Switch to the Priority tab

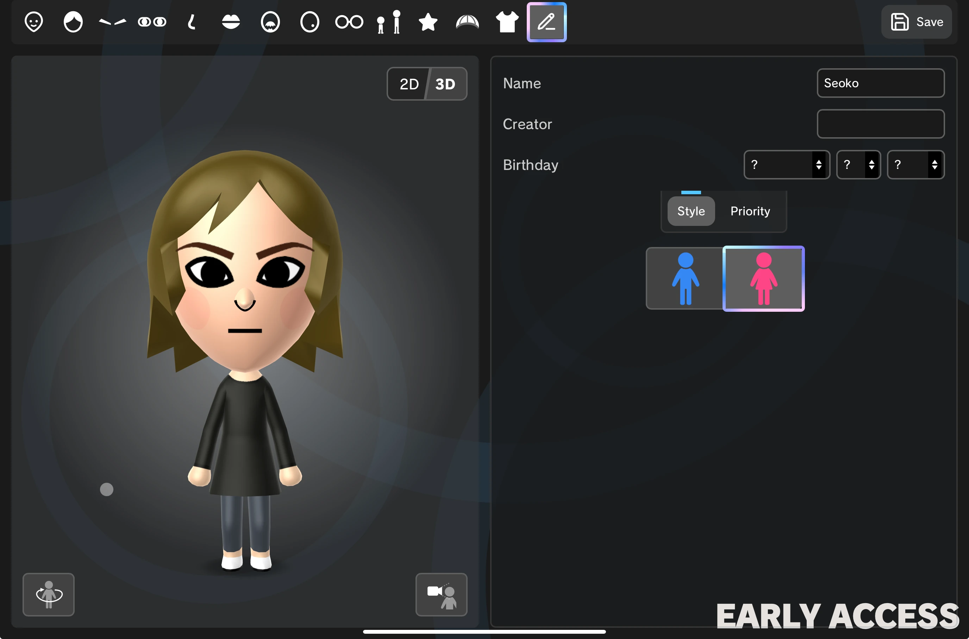click(x=750, y=211)
